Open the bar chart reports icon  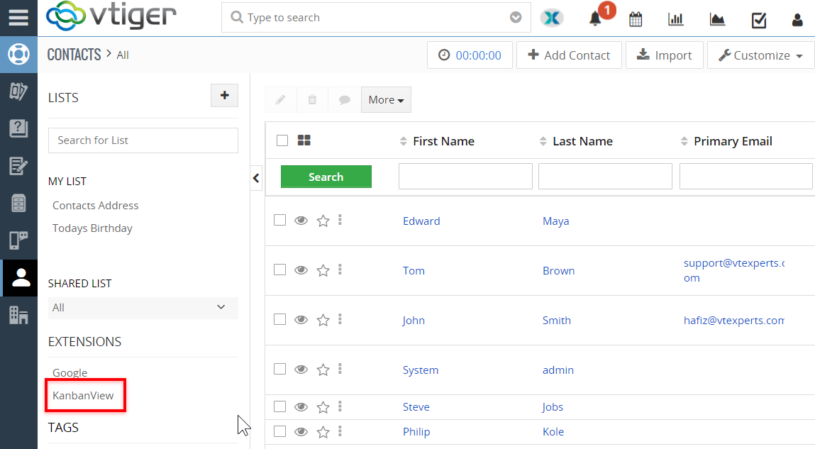tap(675, 19)
